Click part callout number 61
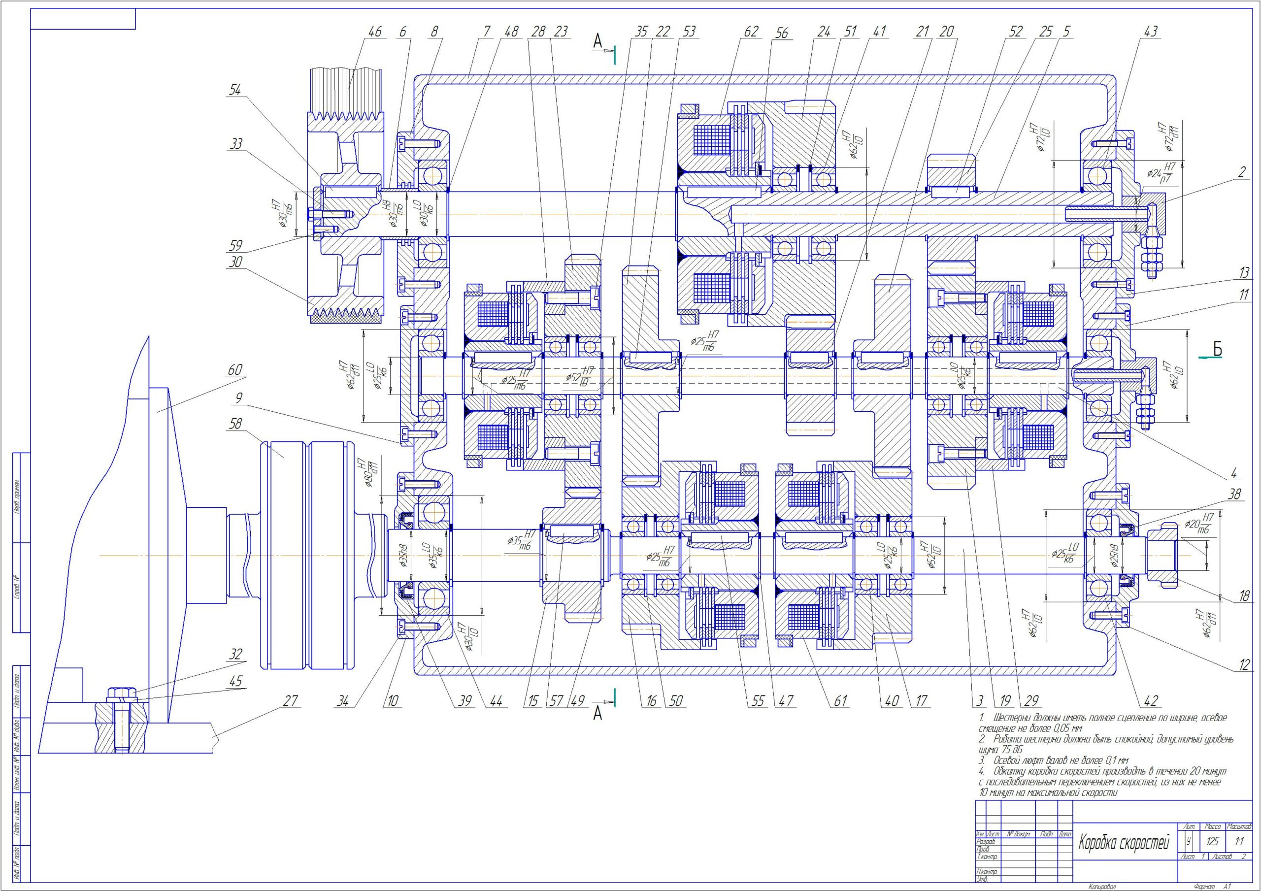This screenshot has width=1261, height=891. pos(840,701)
